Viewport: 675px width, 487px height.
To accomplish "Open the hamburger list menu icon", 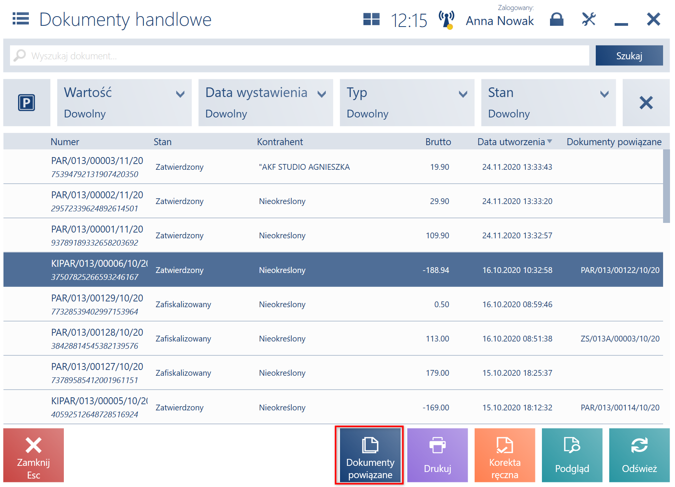I will [21, 19].
